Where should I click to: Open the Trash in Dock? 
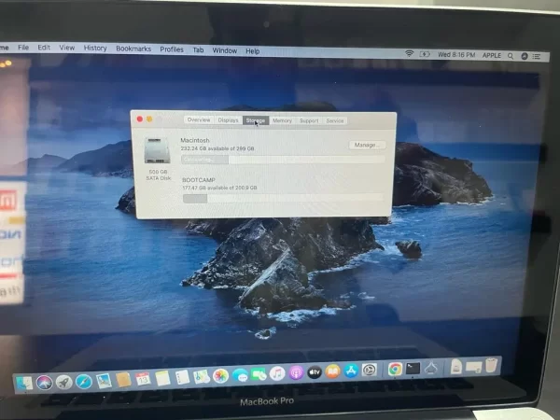(x=492, y=365)
